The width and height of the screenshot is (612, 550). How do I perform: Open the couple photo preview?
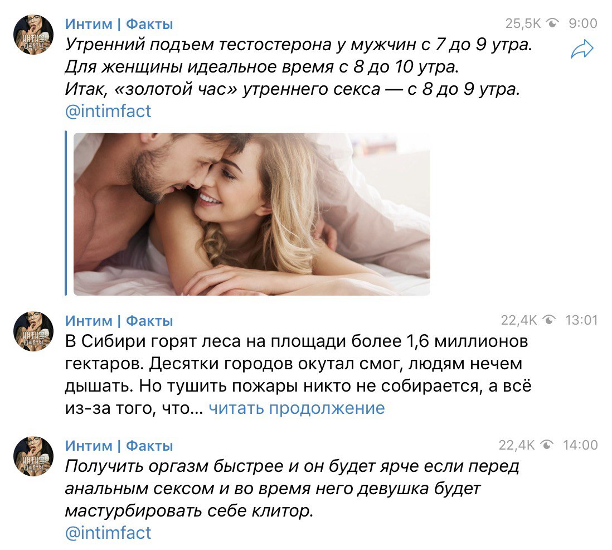point(252,214)
